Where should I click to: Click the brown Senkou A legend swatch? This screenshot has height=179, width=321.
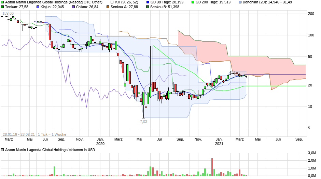pos(108,7)
